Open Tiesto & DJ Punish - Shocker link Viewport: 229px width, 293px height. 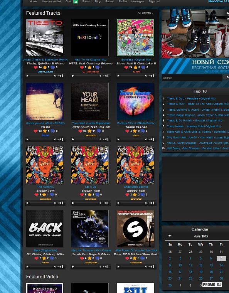[x=194, y=121]
